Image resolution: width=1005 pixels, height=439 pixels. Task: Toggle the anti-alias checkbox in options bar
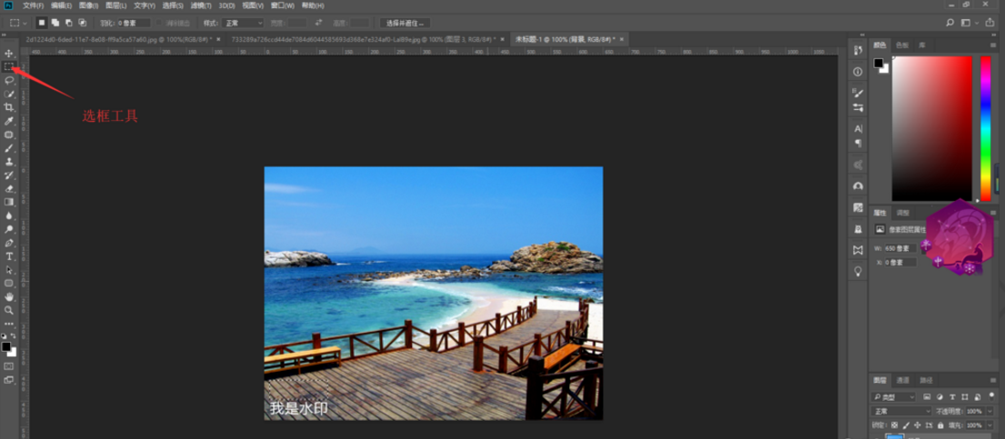point(161,23)
